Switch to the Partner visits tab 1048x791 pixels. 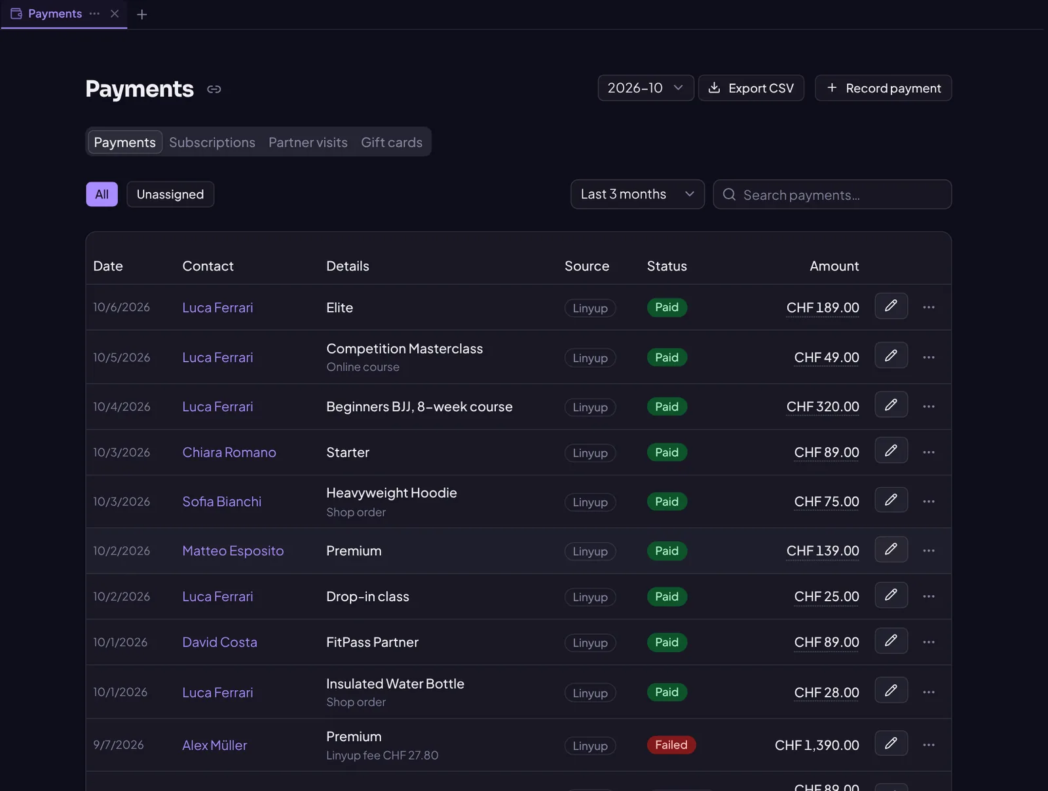pos(308,142)
